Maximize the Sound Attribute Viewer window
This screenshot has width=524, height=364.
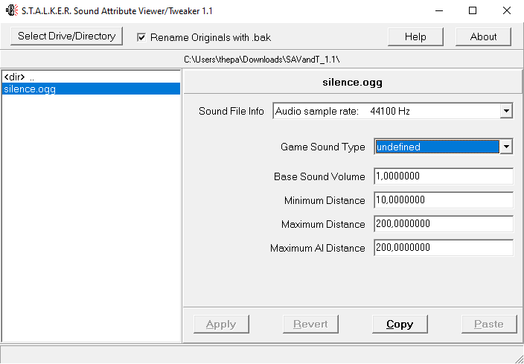coord(473,10)
